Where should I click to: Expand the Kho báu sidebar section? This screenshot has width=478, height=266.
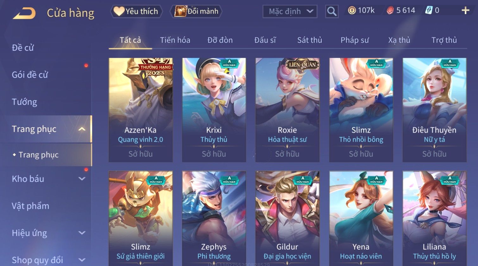tap(82, 179)
